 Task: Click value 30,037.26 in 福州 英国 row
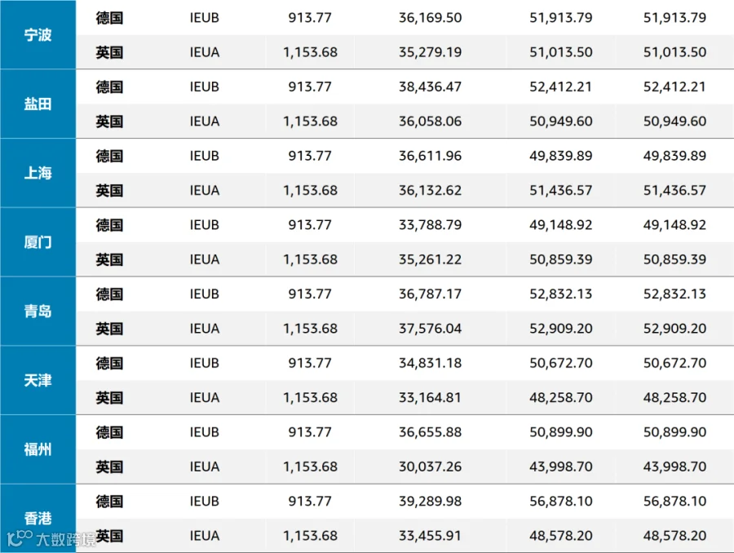coord(430,467)
